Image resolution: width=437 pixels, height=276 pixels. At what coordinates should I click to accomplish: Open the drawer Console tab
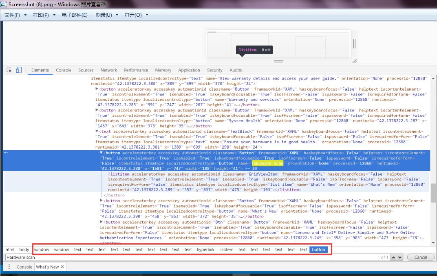coord(24,267)
